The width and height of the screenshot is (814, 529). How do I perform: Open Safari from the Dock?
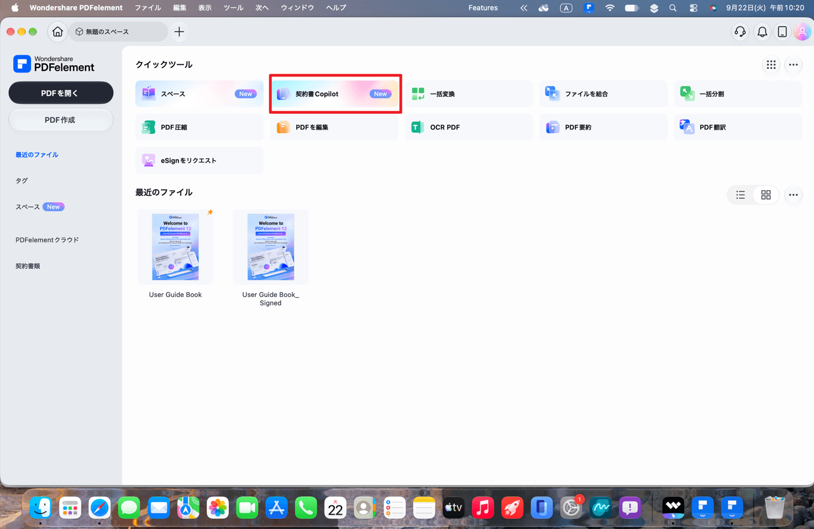[x=99, y=507]
